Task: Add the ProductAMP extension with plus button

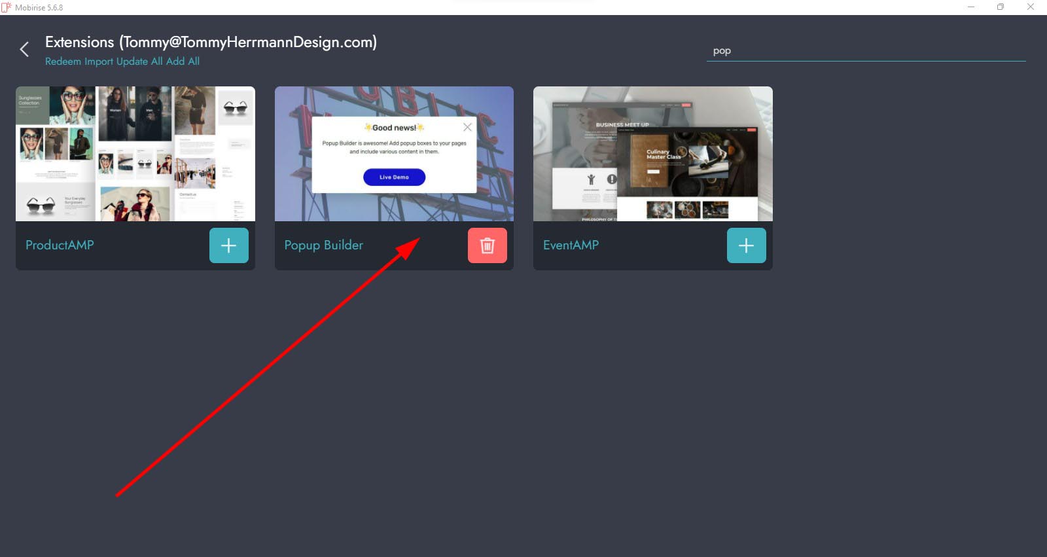Action: (x=228, y=245)
